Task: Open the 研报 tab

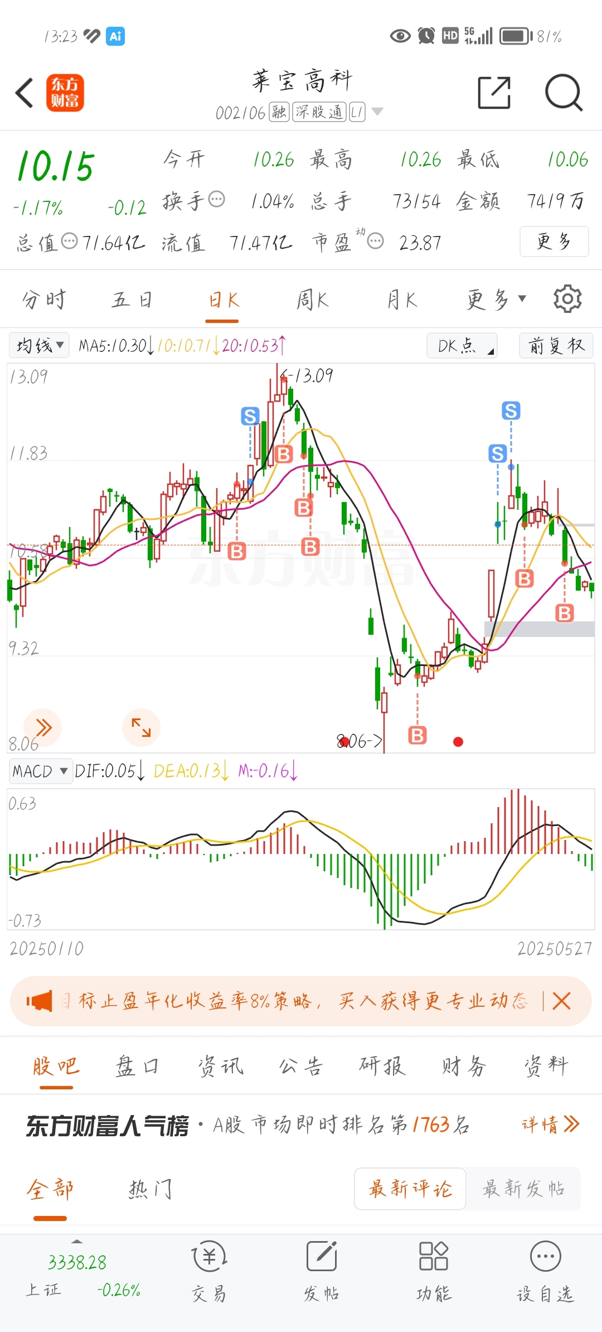Action: pyautogui.click(x=382, y=1066)
